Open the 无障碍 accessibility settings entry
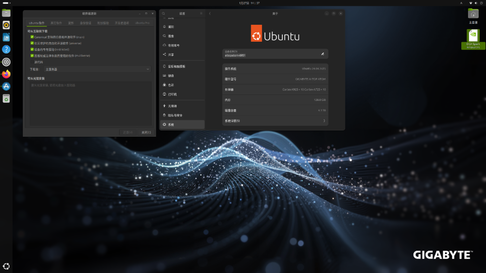 tap(182, 106)
